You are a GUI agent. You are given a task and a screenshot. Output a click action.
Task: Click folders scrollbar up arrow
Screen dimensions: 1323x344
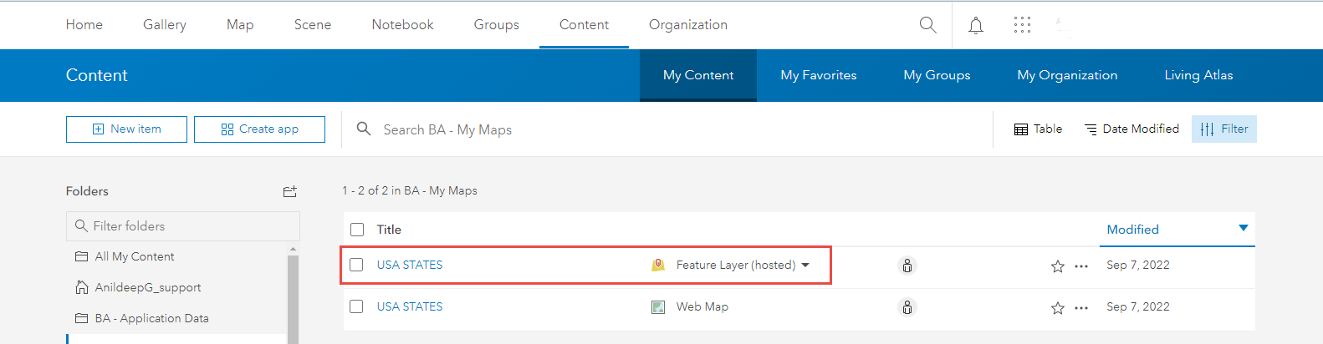tap(293, 249)
